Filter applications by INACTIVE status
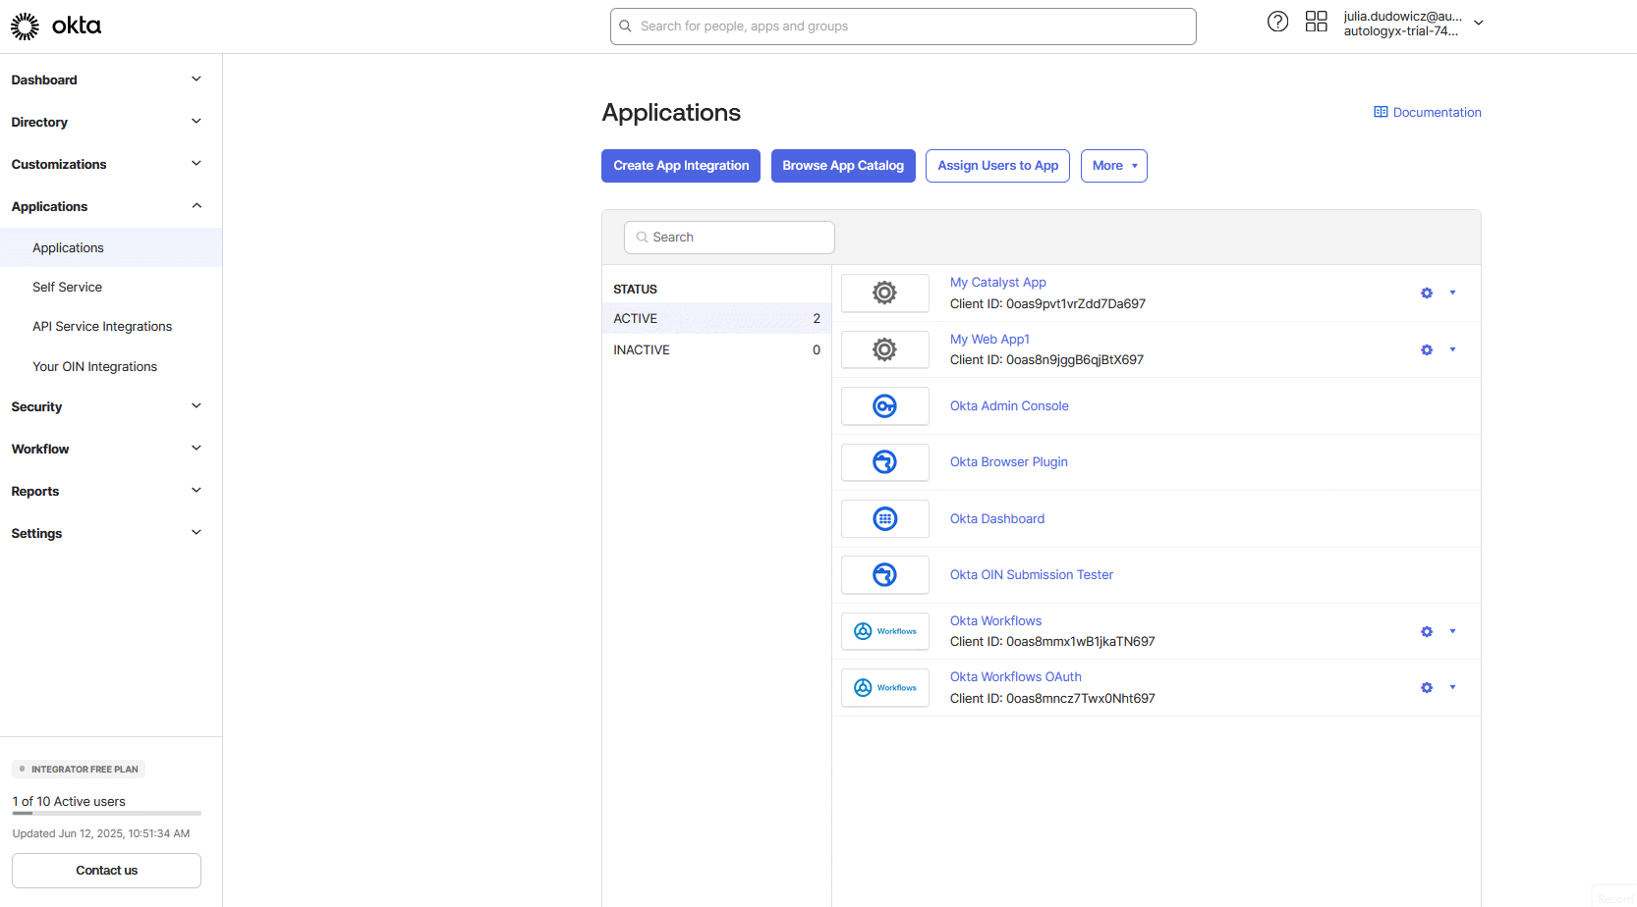Viewport: 1637px width, 907px height. point(716,349)
